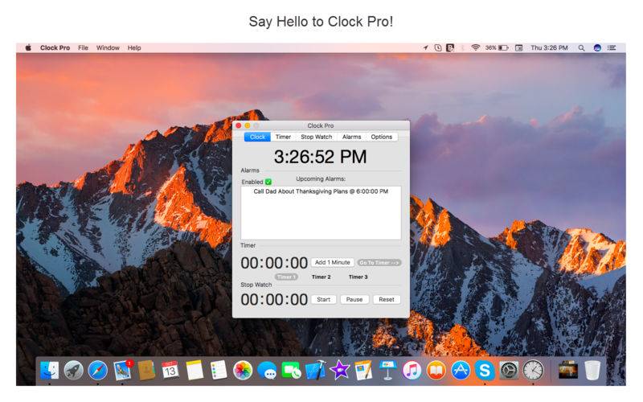The width and height of the screenshot is (643, 402).
Task: Switch to the Stop Watch tab
Action: 316,137
